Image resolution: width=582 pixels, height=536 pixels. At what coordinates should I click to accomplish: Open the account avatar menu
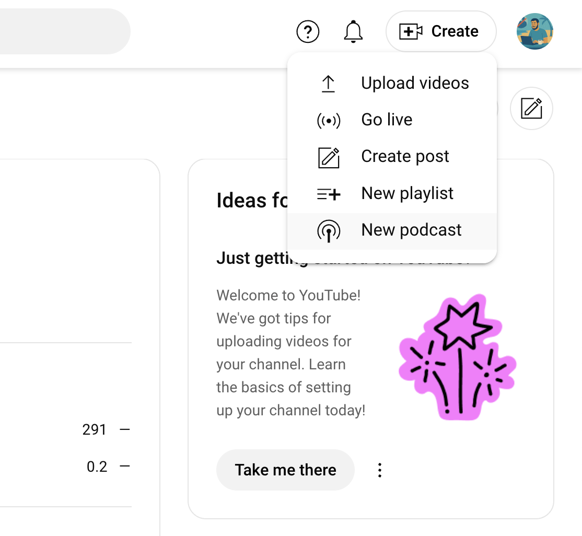tap(535, 31)
